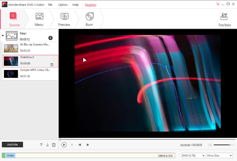Click the Register link
237x161 pixels.
91,5
